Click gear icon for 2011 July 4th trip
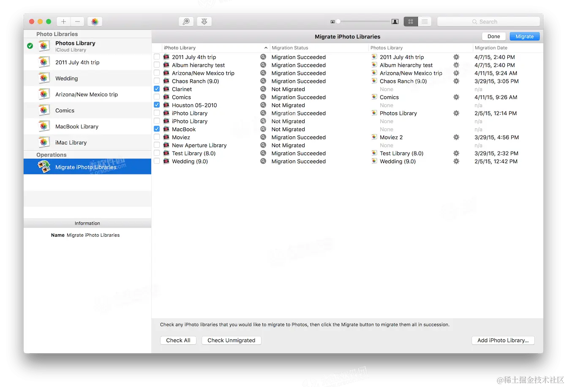Viewport: 567px width, 387px height. click(x=456, y=57)
